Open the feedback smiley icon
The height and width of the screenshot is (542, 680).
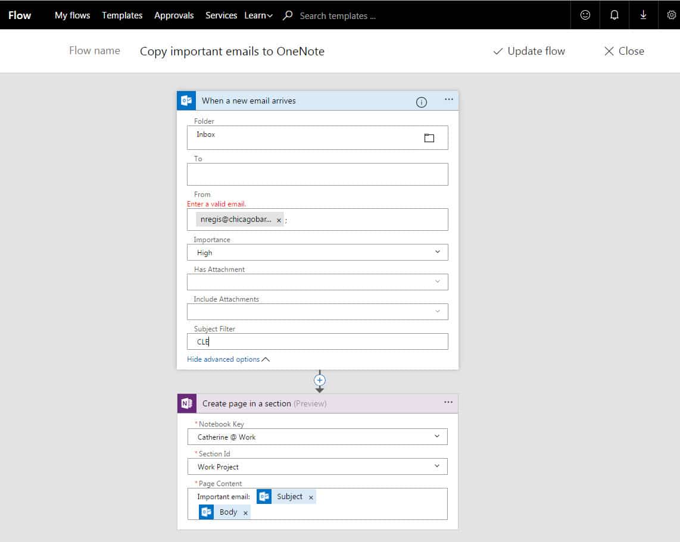(x=585, y=15)
